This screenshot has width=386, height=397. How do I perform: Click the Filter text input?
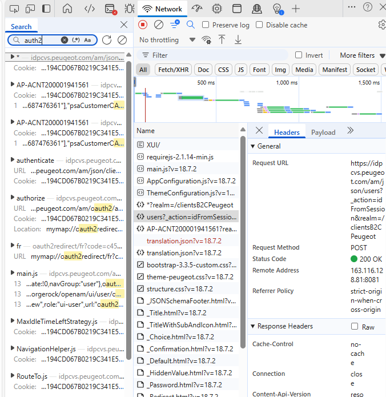point(217,55)
